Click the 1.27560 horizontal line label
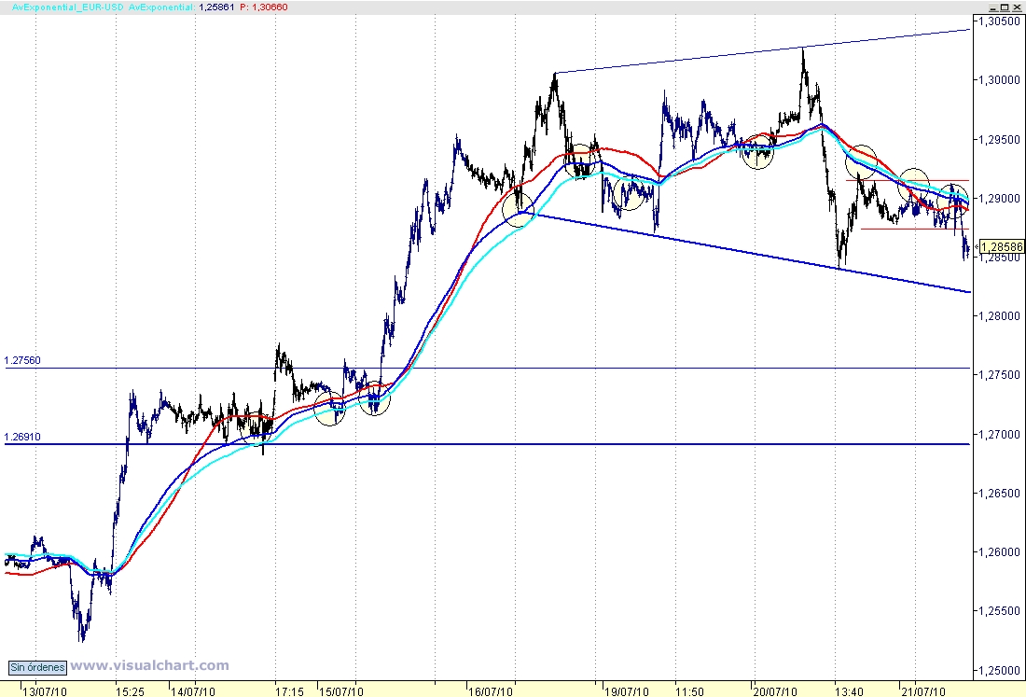Viewport: 1026px width, 697px height. pos(22,360)
